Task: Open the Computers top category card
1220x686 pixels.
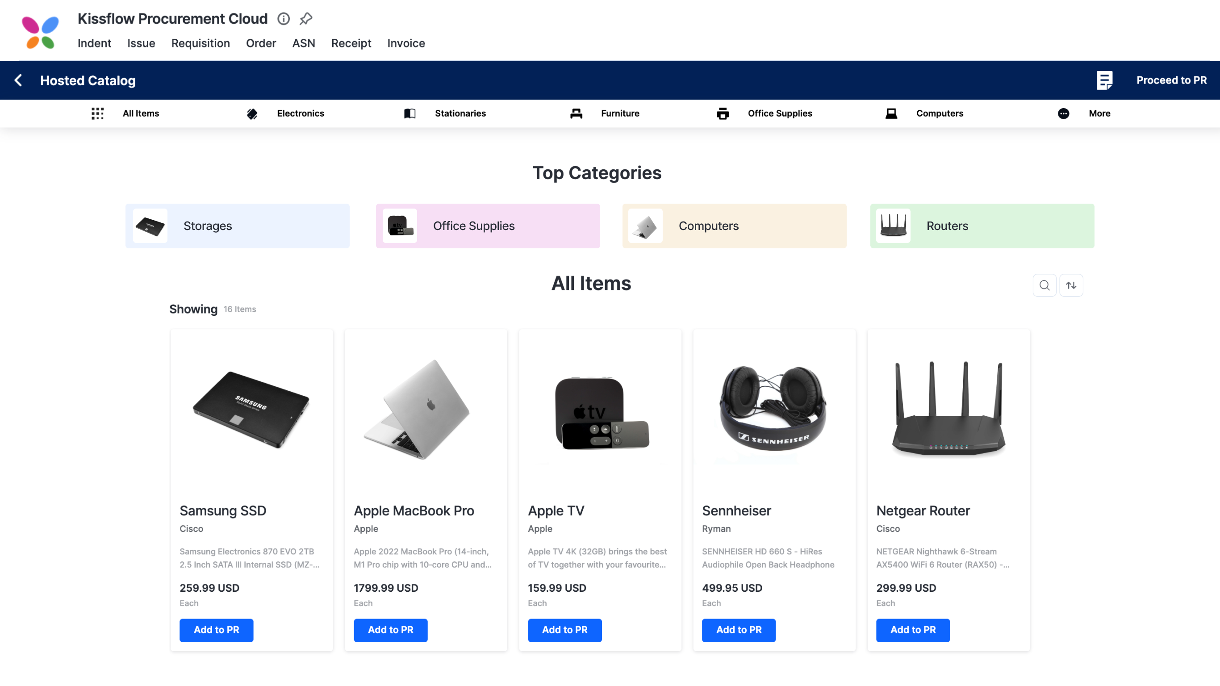Action: pyautogui.click(x=734, y=226)
